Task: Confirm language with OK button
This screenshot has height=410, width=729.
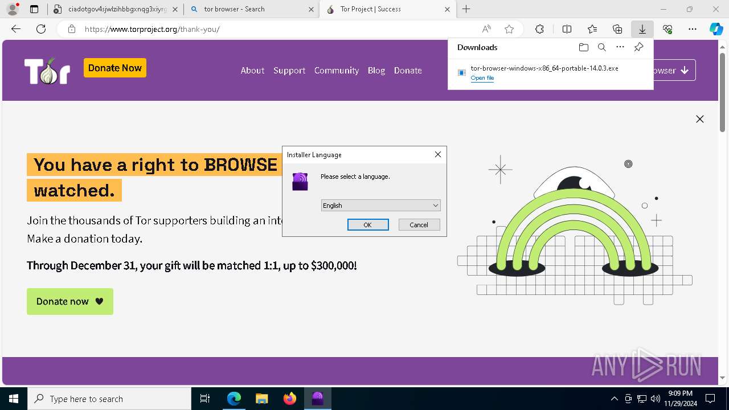Action: [x=368, y=225]
